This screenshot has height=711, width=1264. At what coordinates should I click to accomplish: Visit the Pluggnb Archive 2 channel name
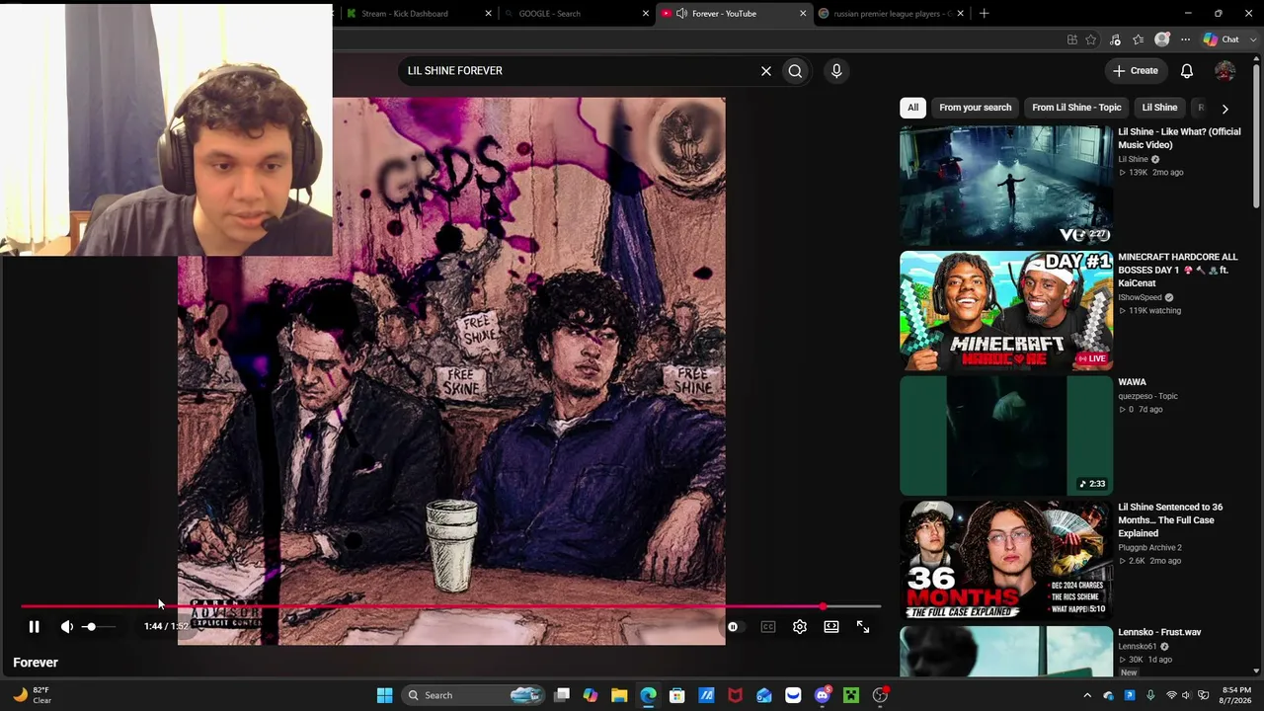pos(1149,547)
